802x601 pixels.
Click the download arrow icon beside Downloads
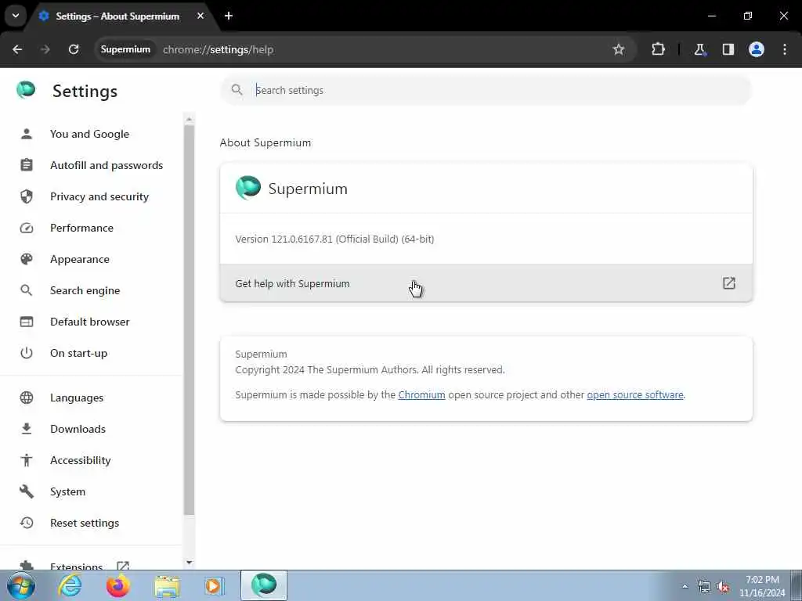(27, 429)
